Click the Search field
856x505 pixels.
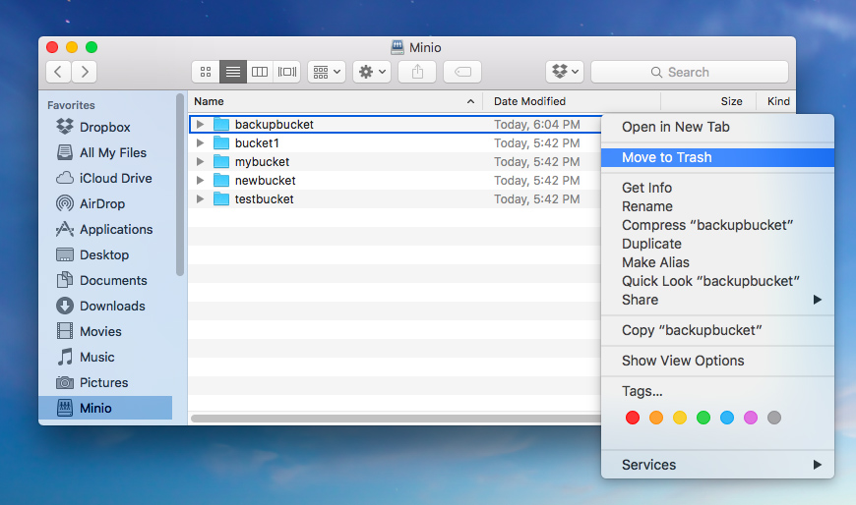(x=689, y=72)
